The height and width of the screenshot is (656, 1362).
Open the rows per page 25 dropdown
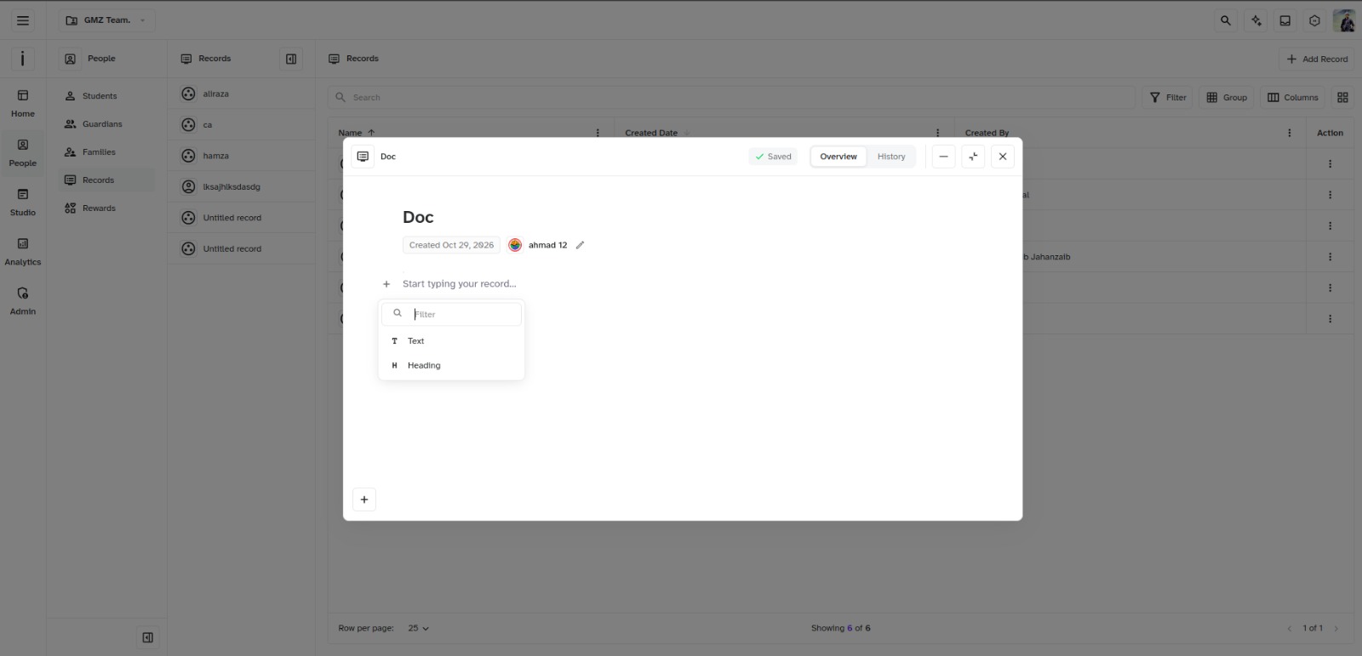[418, 629]
